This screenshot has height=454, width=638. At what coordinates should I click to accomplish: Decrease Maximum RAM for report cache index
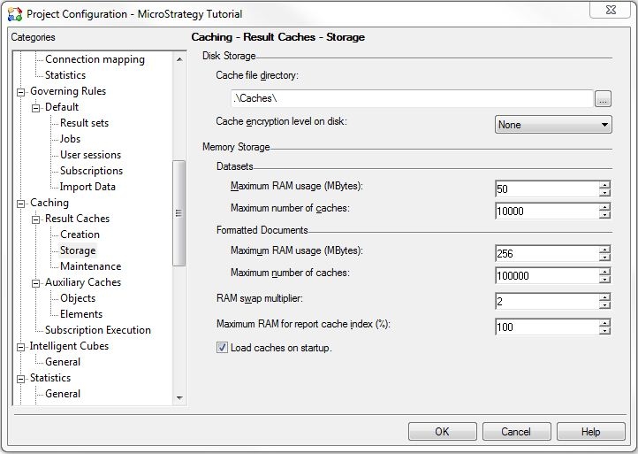pyautogui.click(x=604, y=331)
